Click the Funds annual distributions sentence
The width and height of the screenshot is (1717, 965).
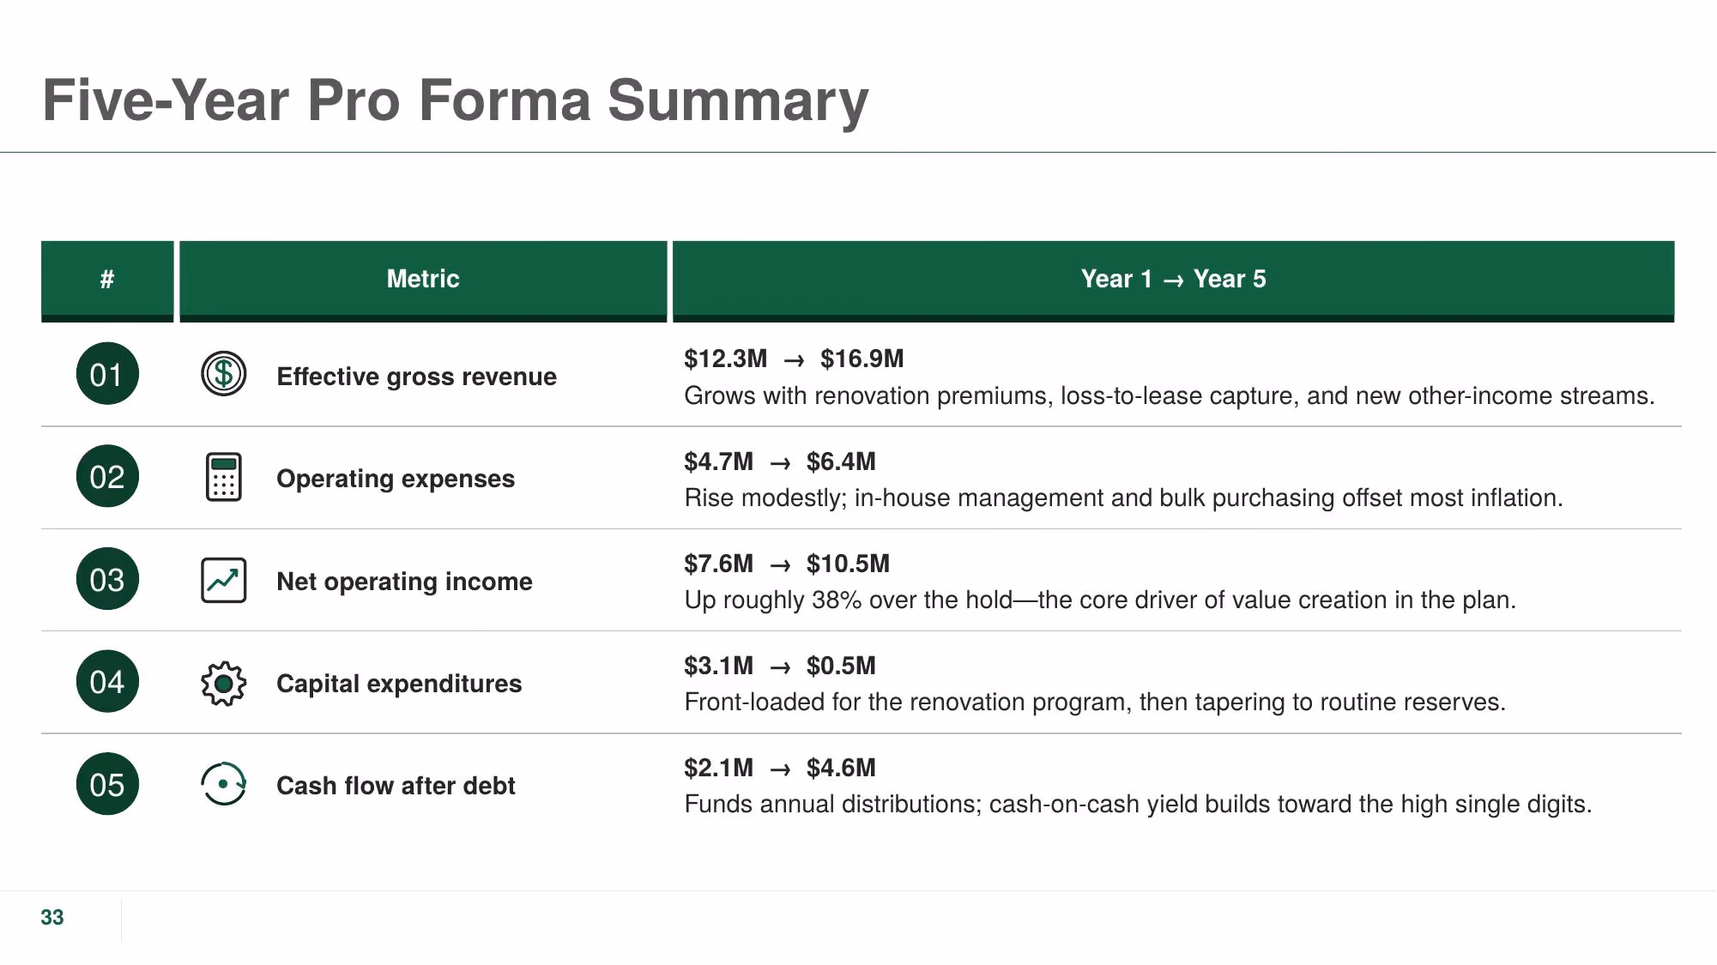[x=1138, y=805]
